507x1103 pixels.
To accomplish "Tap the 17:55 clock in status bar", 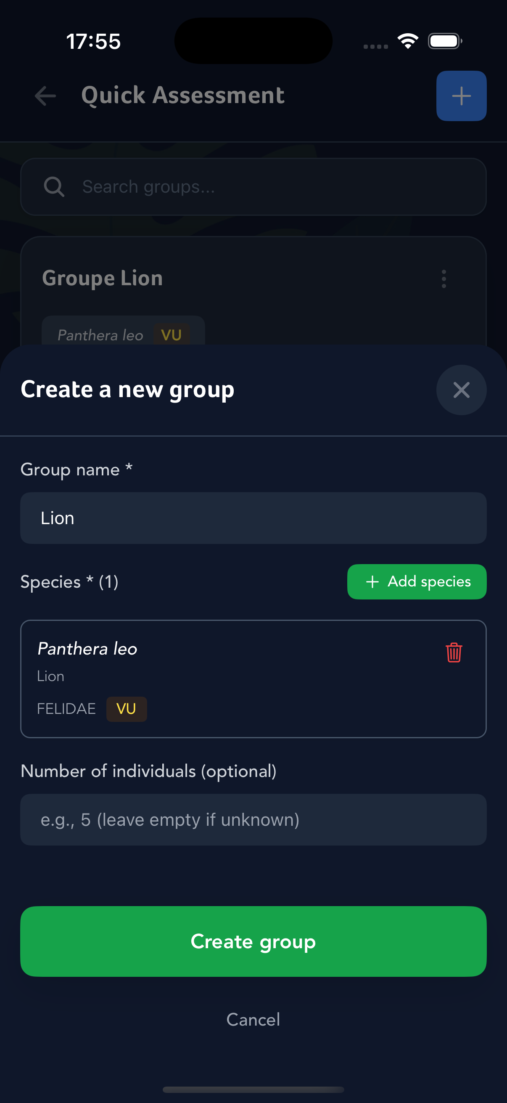I will [93, 42].
